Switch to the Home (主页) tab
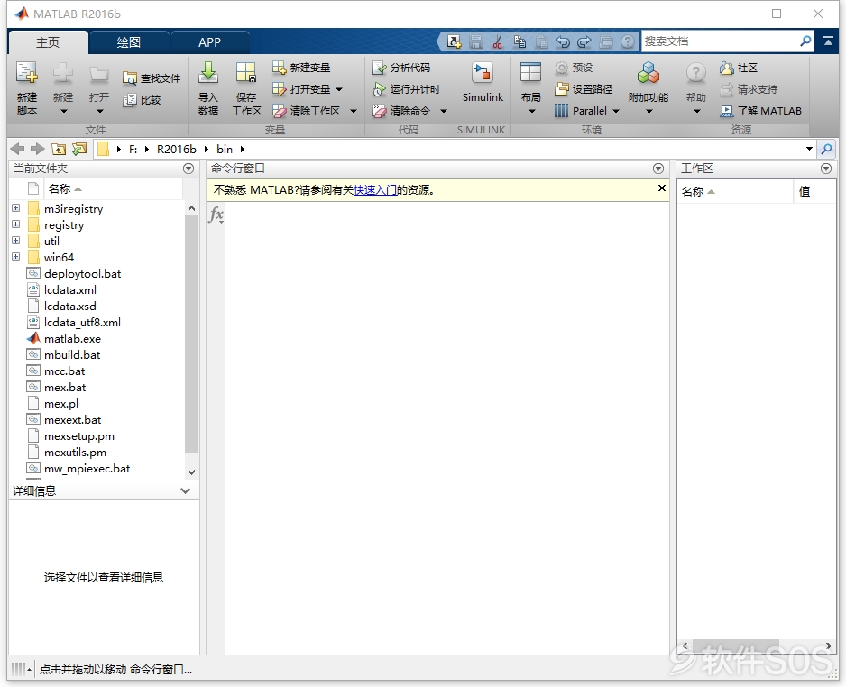Image resolution: width=846 pixels, height=687 pixels. 48,42
